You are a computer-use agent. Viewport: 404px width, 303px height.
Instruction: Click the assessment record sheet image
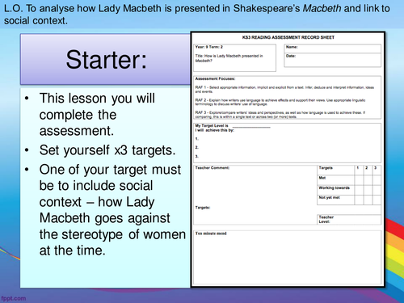tap(288, 159)
